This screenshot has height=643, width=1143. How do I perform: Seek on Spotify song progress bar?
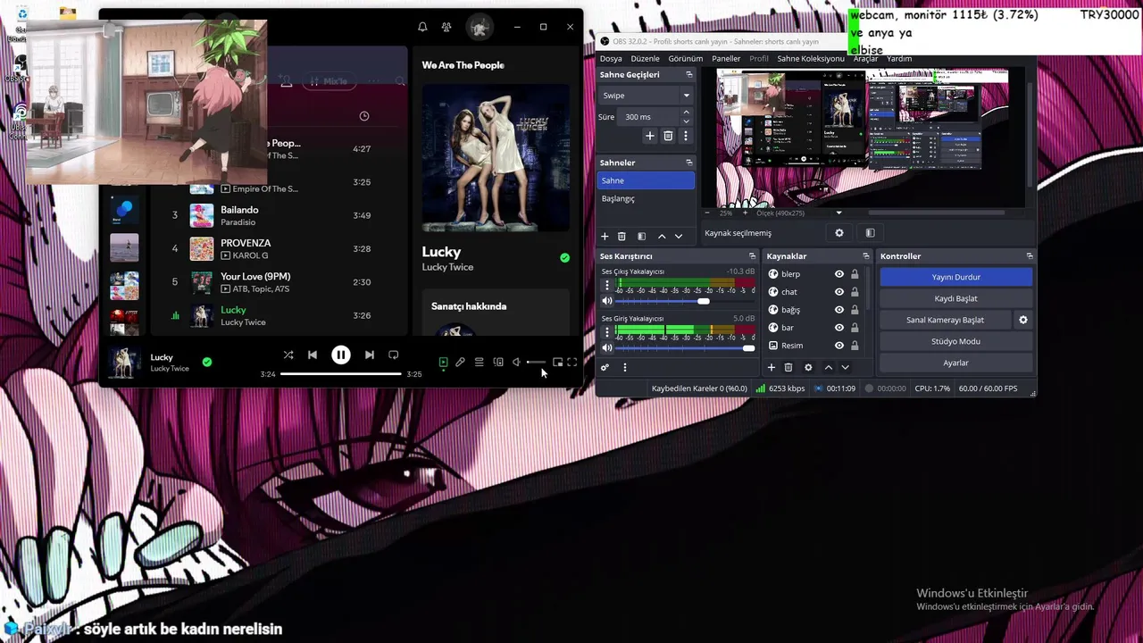click(341, 373)
